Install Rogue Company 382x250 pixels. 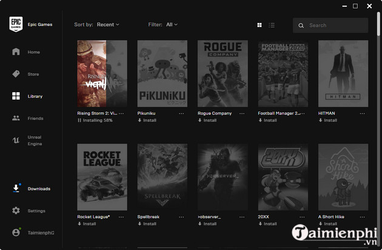207,120
